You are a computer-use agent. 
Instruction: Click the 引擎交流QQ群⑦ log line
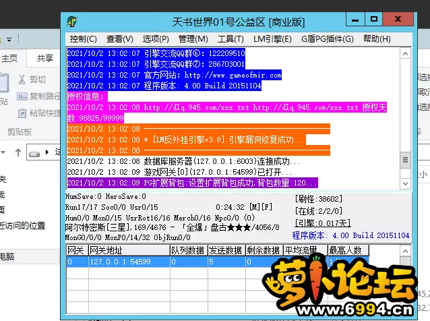click(156, 64)
